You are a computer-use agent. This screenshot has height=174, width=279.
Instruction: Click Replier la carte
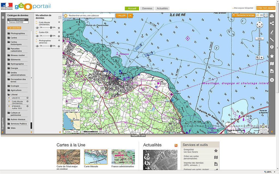[x=138, y=135]
